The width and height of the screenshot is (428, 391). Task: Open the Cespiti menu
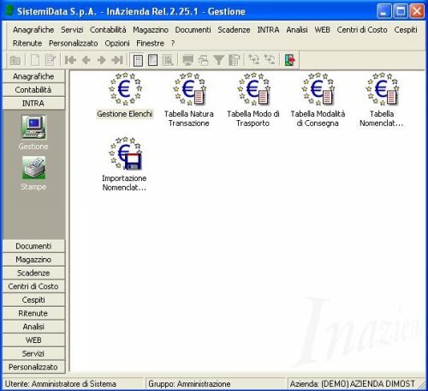pos(406,30)
